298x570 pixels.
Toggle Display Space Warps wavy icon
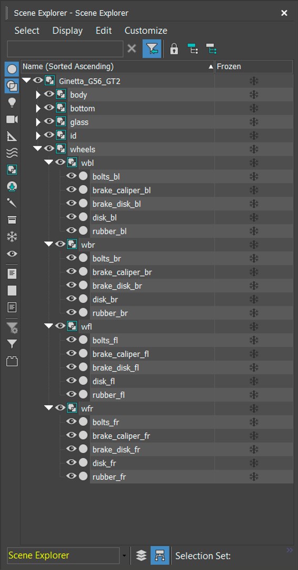pyautogui.click(x=12, y=154)
